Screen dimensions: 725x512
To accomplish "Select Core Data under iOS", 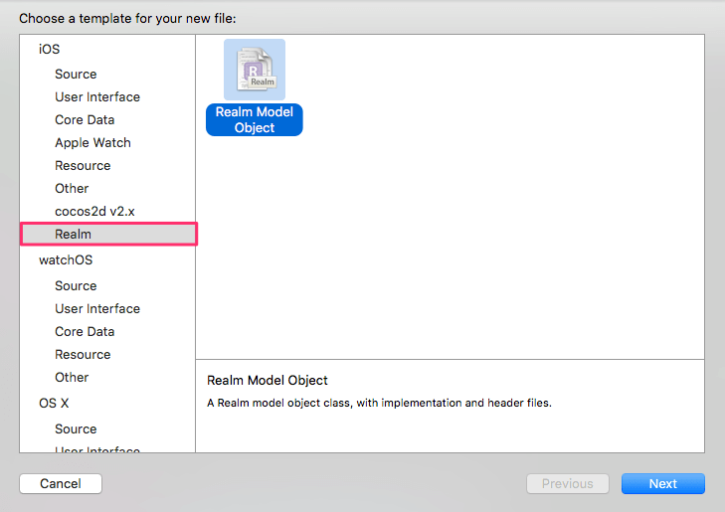I will pos(85,119).
